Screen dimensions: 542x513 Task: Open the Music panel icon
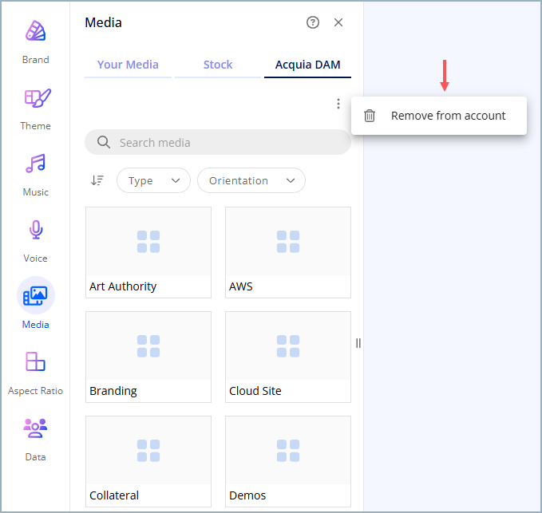[x=36, y=164]
